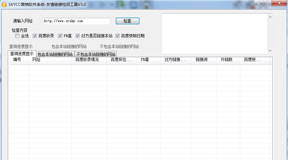Uncheck the 对方是否链接本站 checkbox
This screenshot has height=160, width=288.
(78, 36)
